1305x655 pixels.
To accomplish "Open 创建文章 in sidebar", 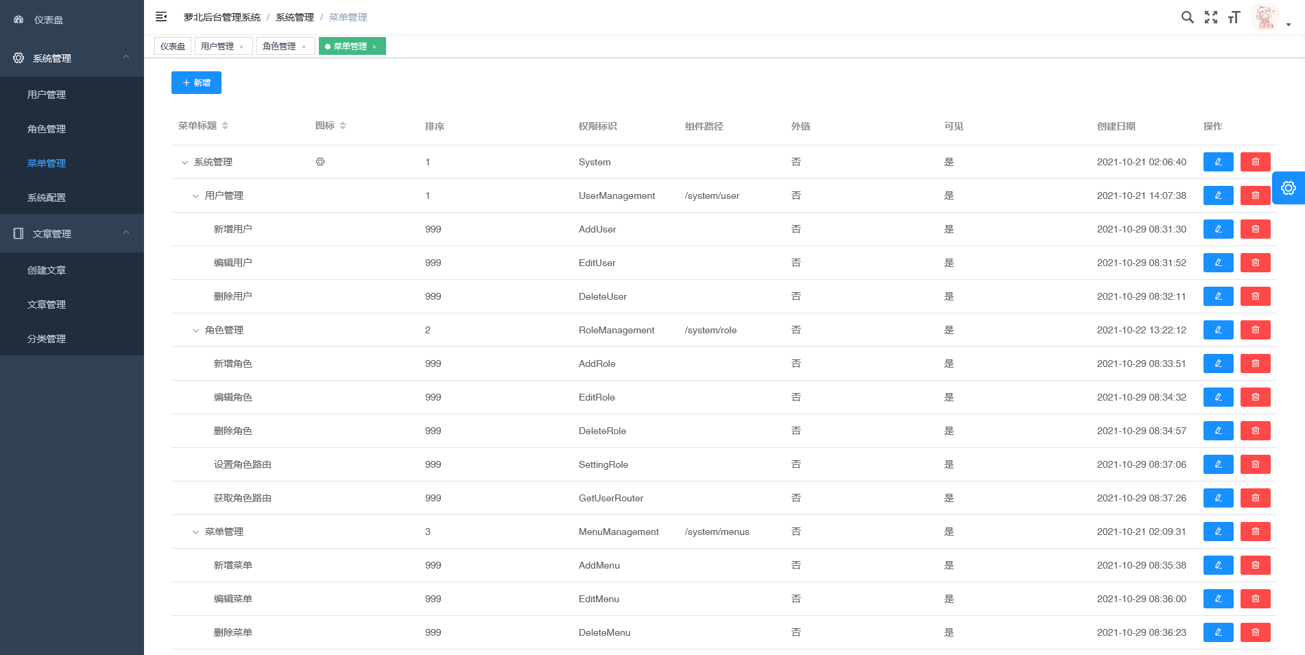I will click(x=72, y=270).
